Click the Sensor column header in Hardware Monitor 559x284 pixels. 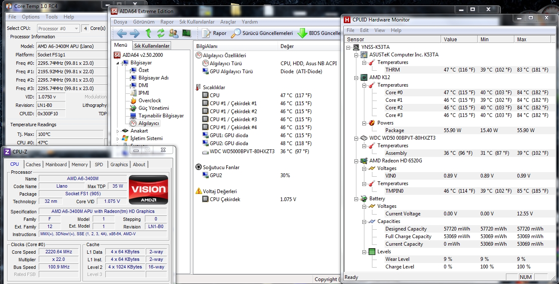(393, 39)
